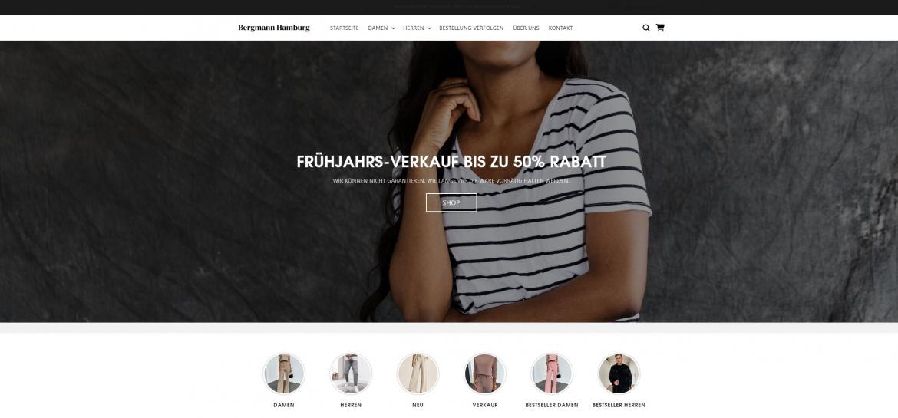Open the Verkauf category circle image
The width and height of the screenshot is (898, 418).
point(485,374)
